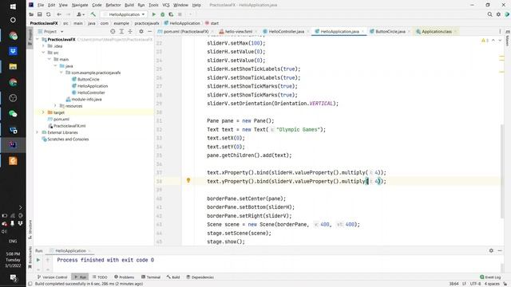Open TODO tool window

click(100, 277)
